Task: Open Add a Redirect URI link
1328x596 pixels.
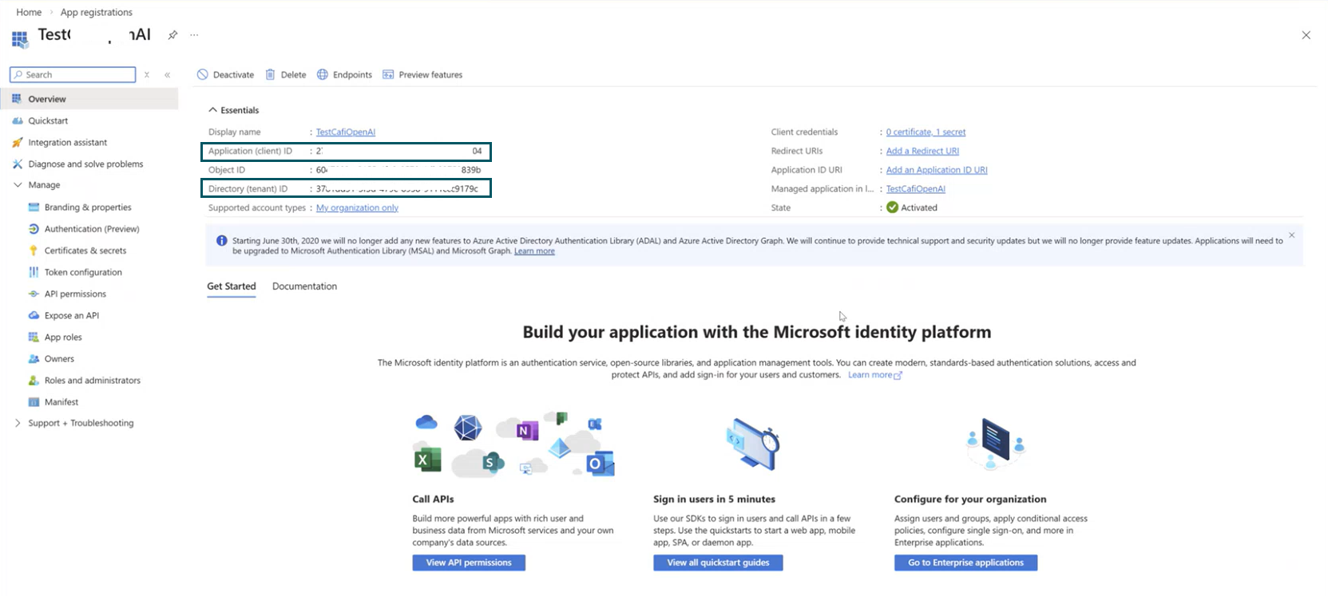Action: (922, 152)
